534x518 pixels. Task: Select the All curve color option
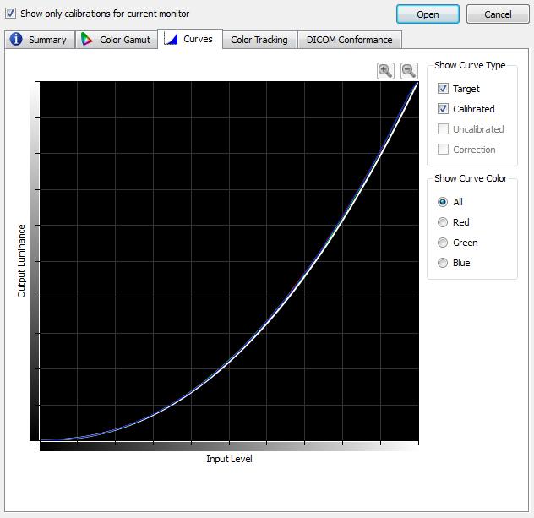(x=443, y=202)
